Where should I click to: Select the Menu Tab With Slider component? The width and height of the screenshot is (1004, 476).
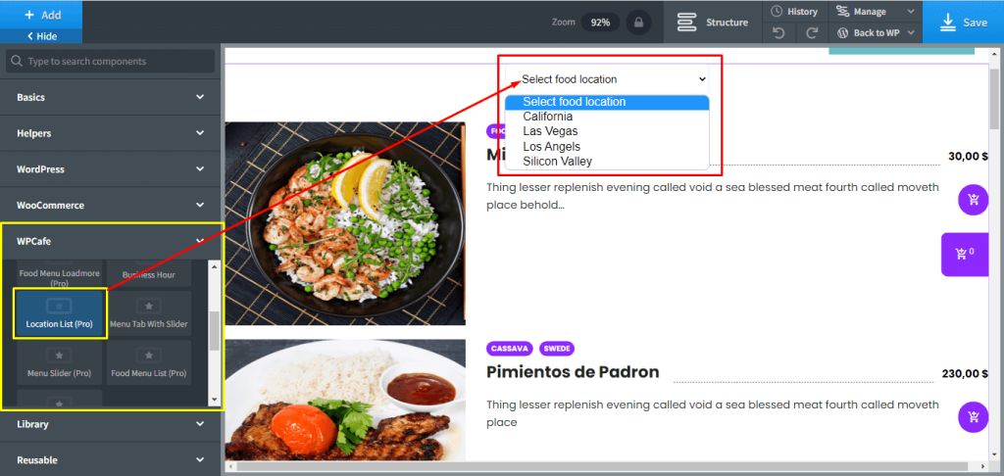click(149, 314)
